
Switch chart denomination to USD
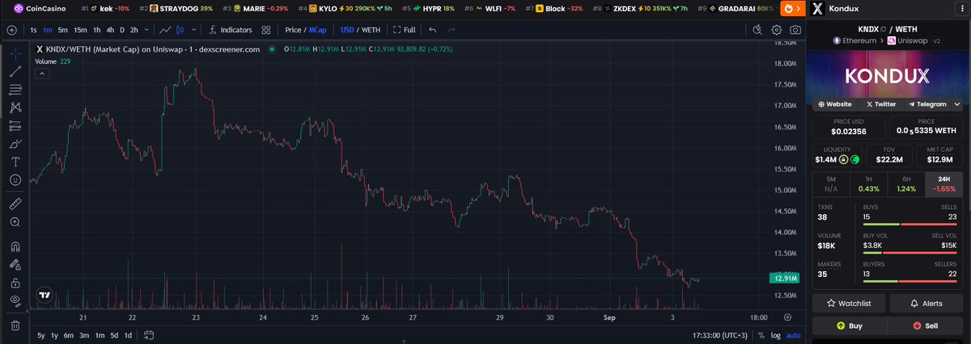[x=348, y=30]
